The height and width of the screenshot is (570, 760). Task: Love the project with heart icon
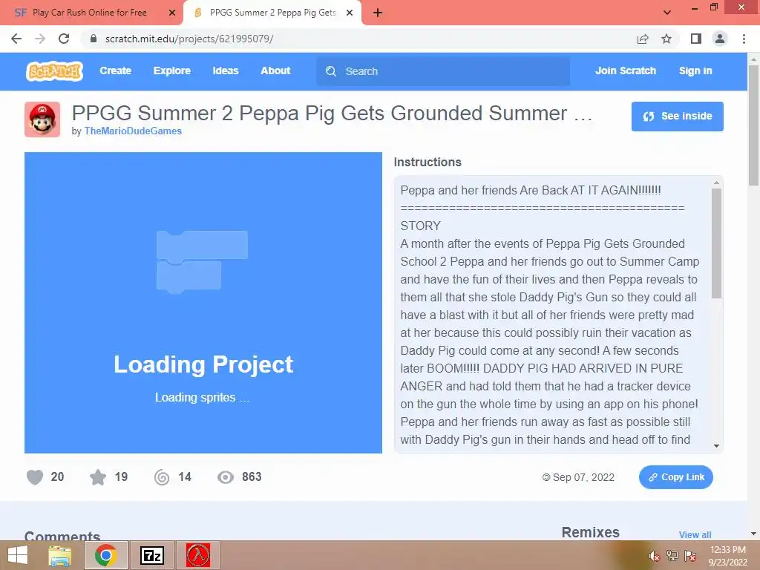coord(35,477)
